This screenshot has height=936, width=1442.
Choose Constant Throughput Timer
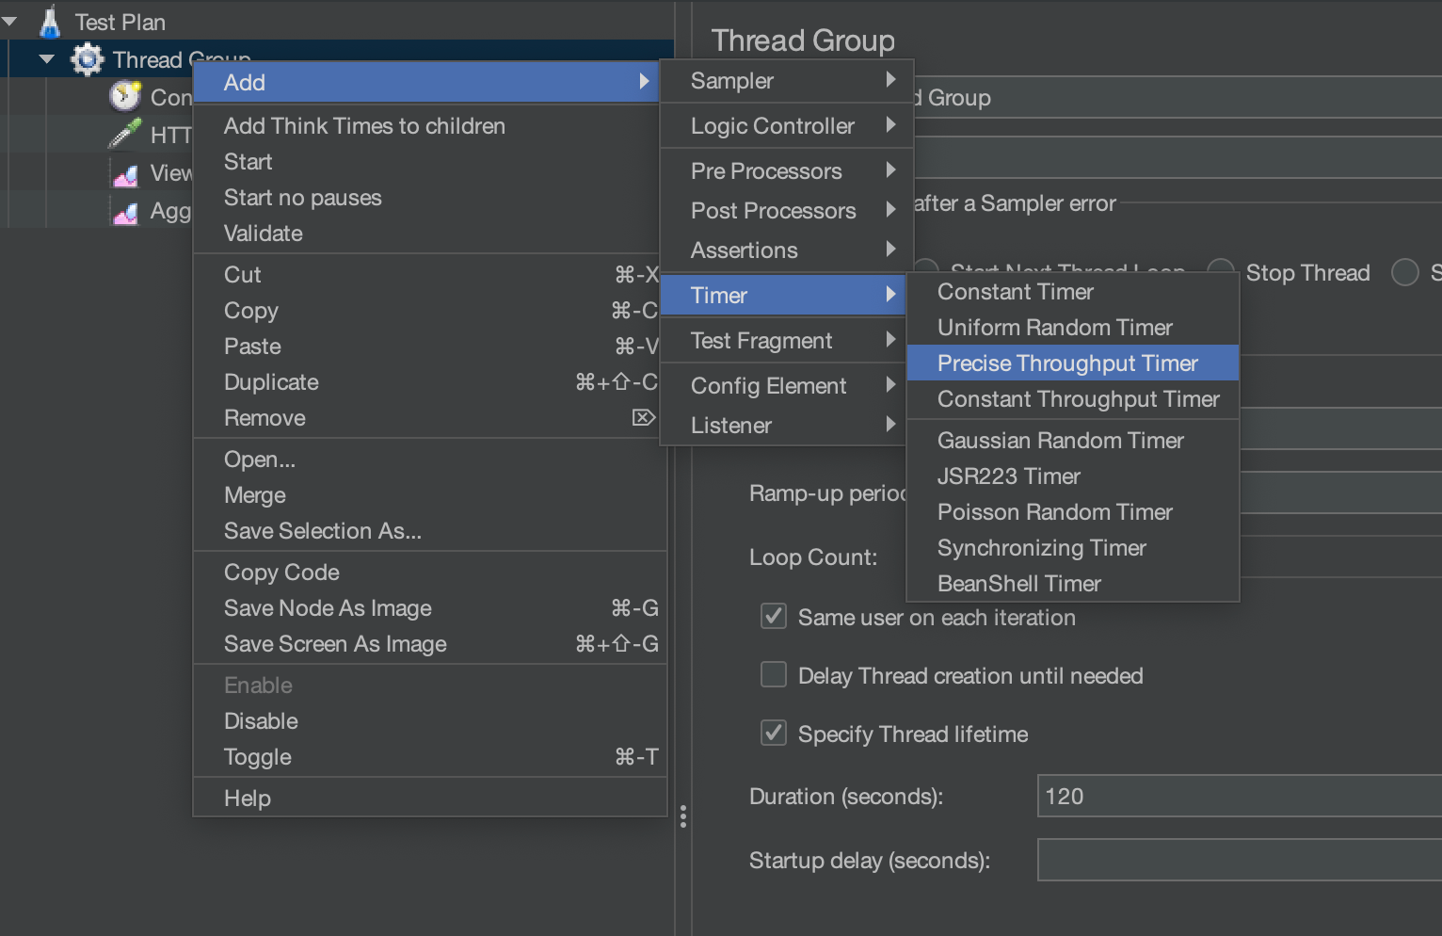tap(1073, 399)
